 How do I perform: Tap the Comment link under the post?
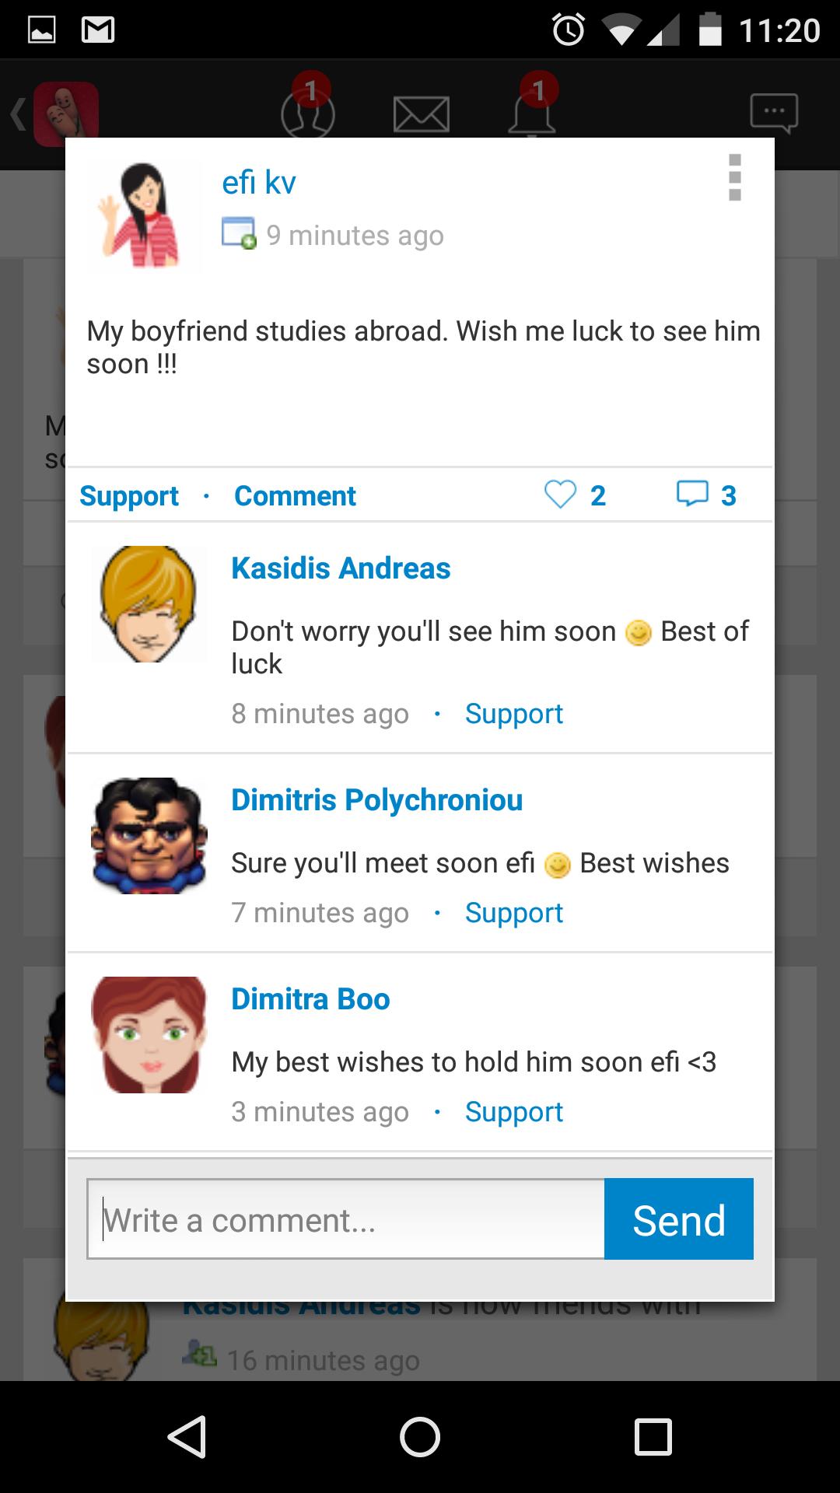pyautogui.click(x=295, y=495)
